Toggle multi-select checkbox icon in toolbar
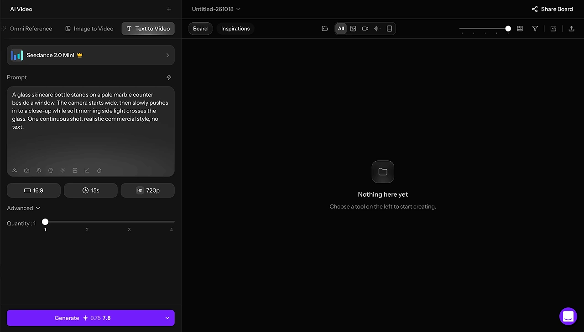 (553, 29)
